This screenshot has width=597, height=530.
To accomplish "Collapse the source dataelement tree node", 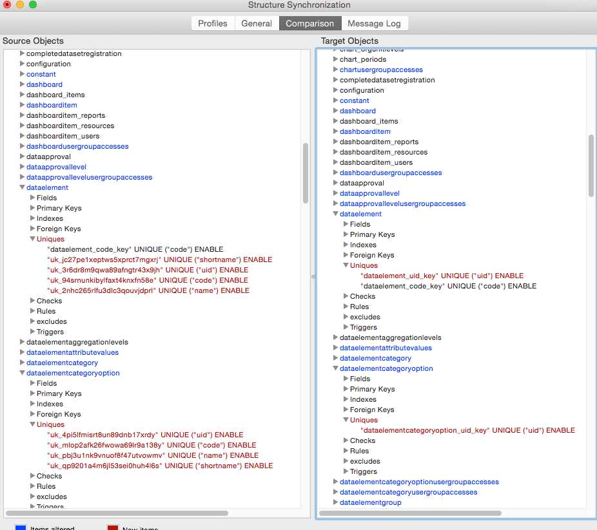I will [x=23, y=187].
